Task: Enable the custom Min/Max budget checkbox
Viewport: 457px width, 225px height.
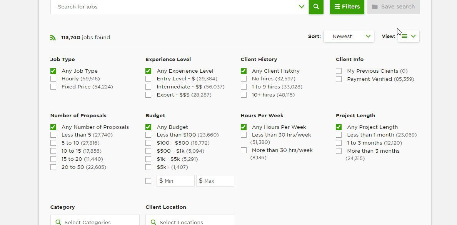Action: 148,181
